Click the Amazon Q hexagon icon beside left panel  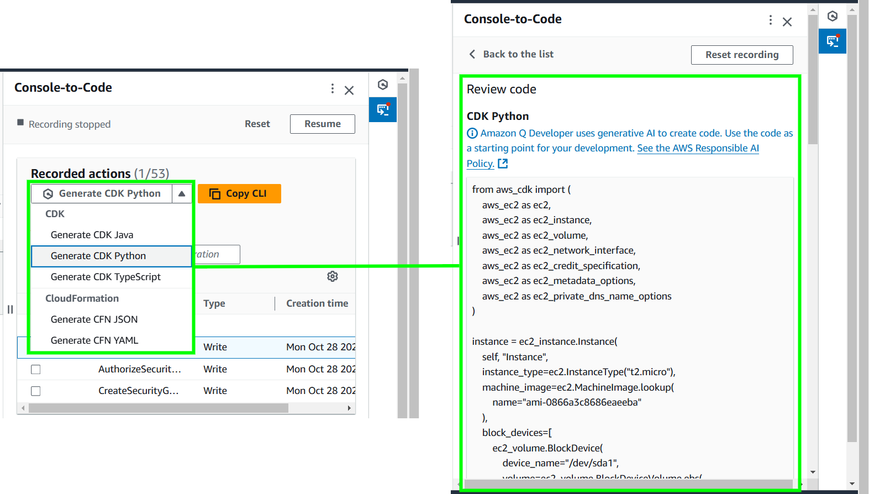(383, 85)
